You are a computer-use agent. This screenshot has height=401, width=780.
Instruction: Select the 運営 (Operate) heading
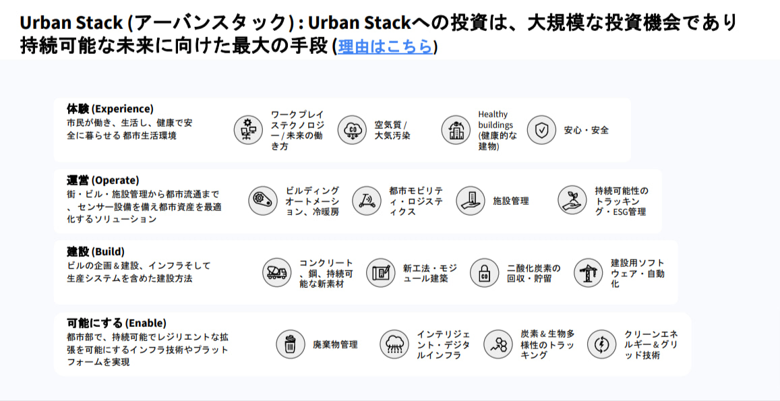[103, 180]
